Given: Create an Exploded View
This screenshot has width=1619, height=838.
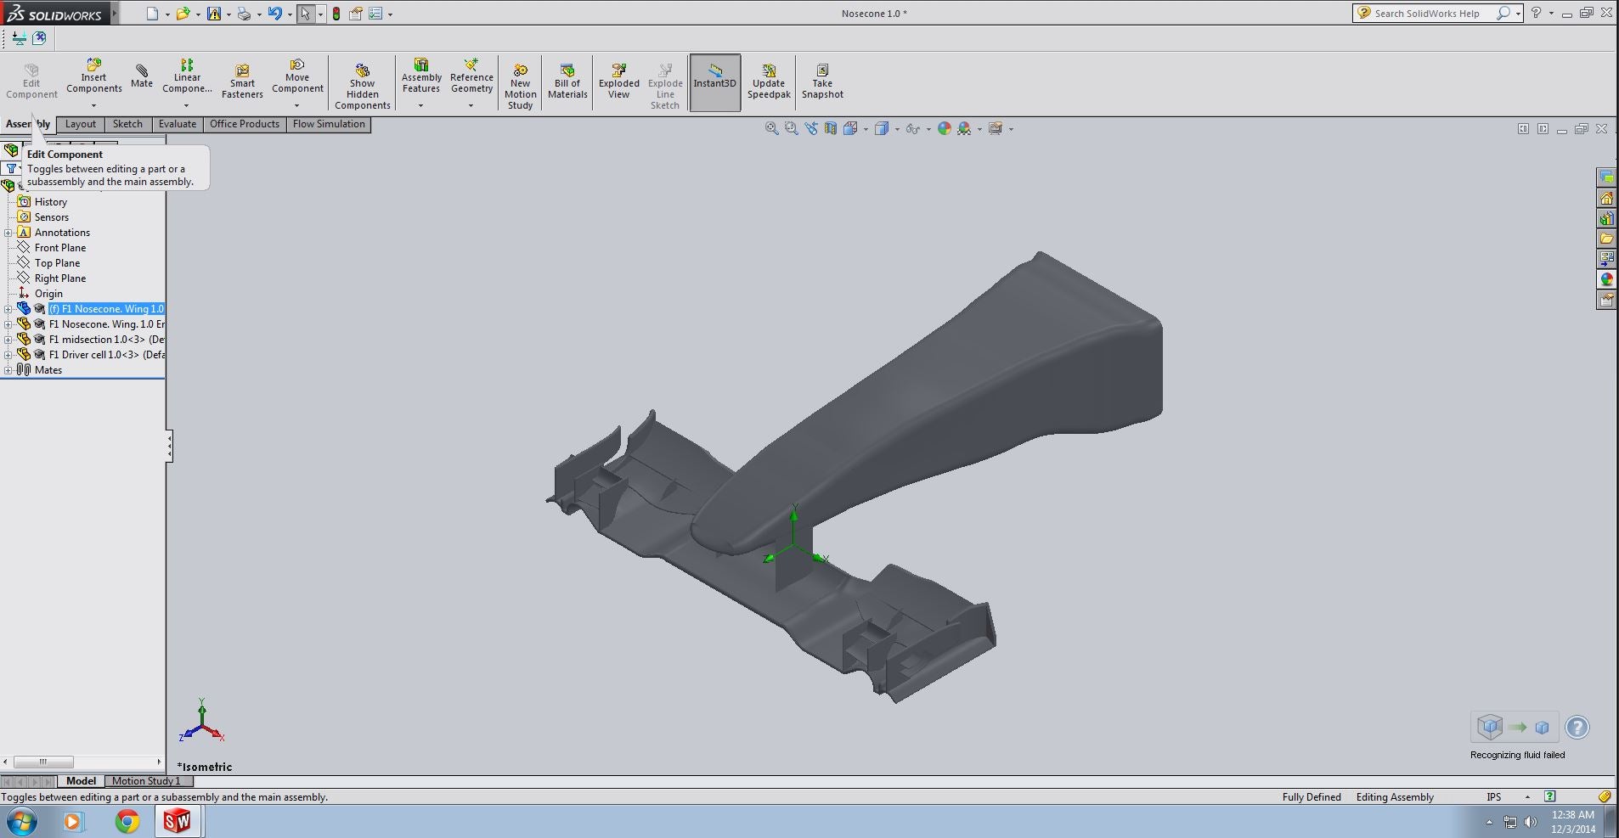Looking at the screenshot, I should [619, 82].
